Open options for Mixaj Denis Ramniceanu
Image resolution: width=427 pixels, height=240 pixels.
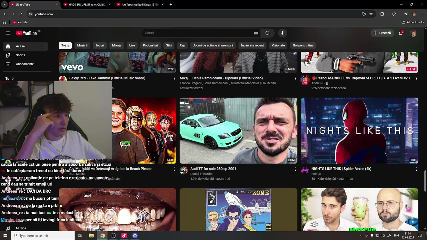(295, 78)
